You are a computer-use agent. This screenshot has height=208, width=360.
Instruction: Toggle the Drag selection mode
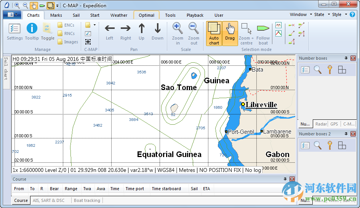click(230, 34)
